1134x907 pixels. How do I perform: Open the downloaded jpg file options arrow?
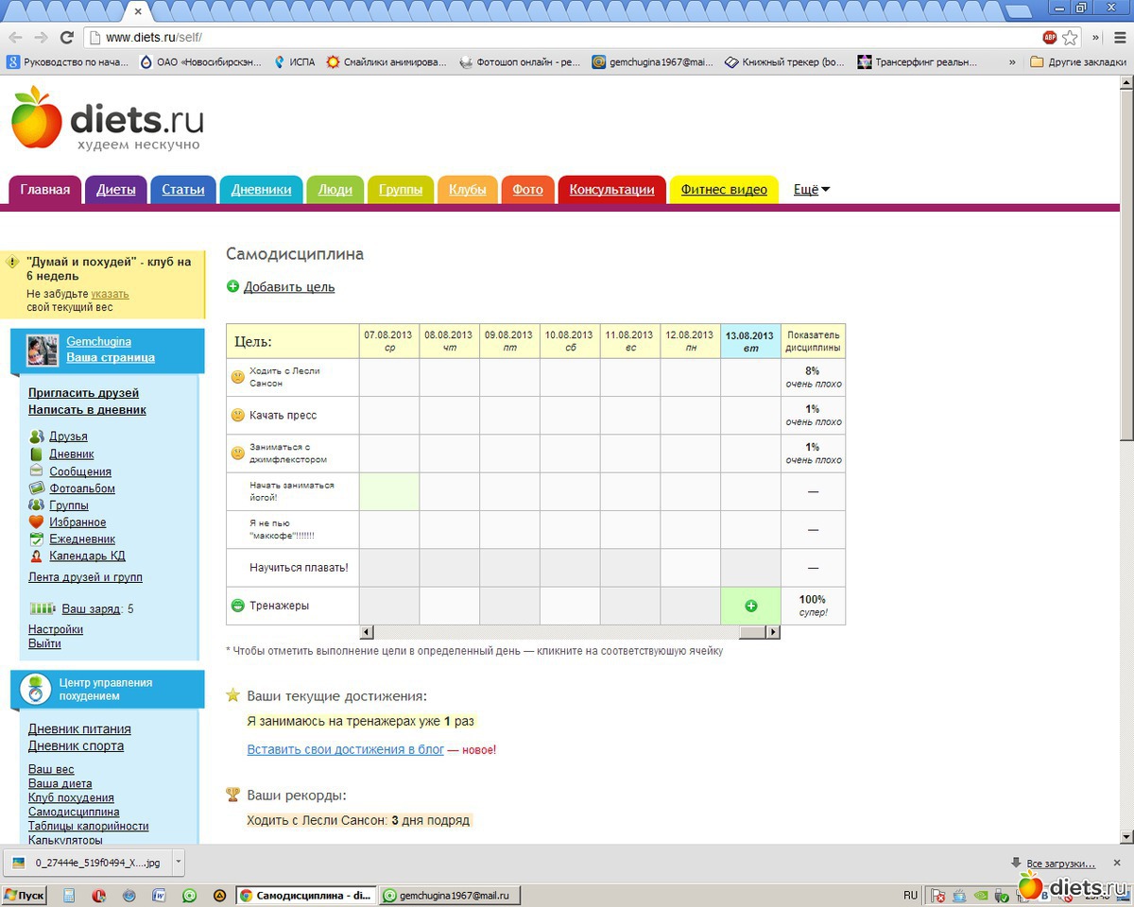179,862
